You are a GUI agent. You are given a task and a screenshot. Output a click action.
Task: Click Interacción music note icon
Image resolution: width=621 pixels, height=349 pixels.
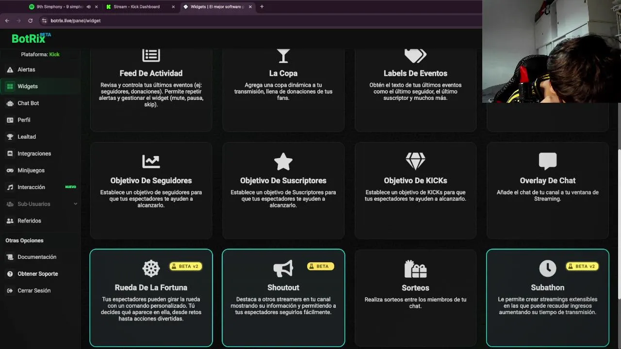click(x=10, y=187)
